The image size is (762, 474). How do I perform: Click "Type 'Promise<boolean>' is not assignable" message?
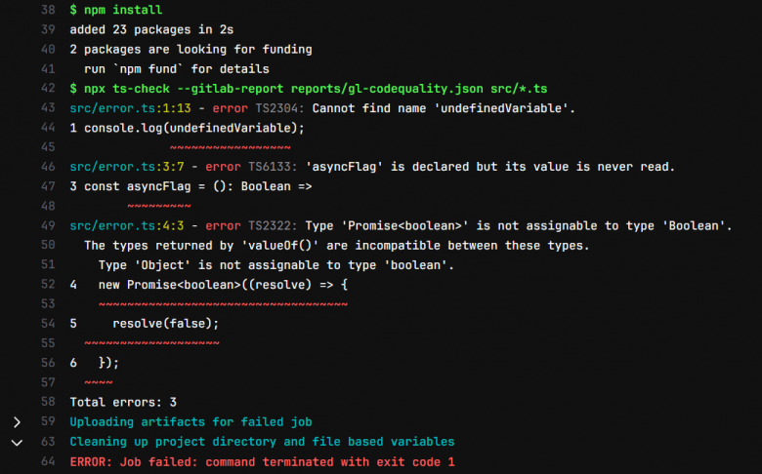click(x=519, y=226)
